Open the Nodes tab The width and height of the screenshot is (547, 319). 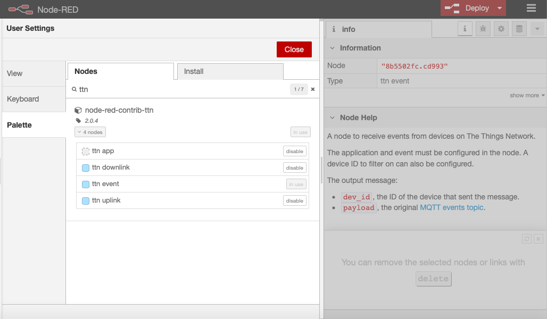(x=121, y=71)
